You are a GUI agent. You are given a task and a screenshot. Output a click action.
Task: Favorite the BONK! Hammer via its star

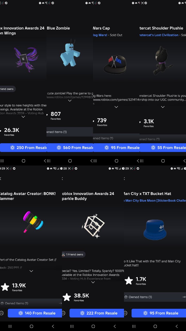tap(5, 287)
